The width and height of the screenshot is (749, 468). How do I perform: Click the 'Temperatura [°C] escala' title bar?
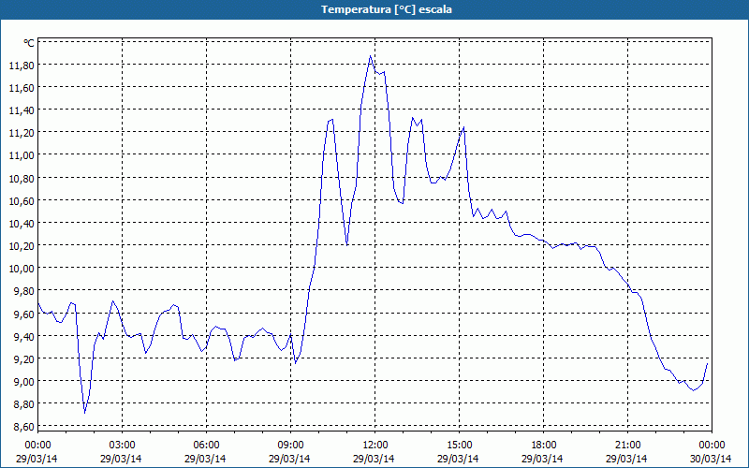coord(374,9)
